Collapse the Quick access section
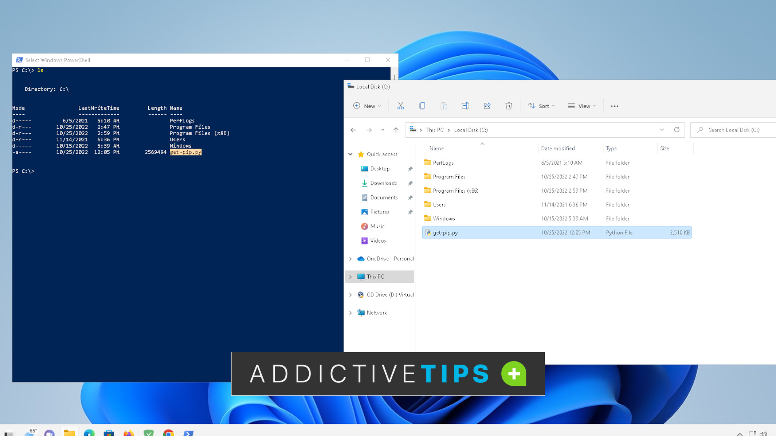The image size is (776, 436). pos(350,154)
